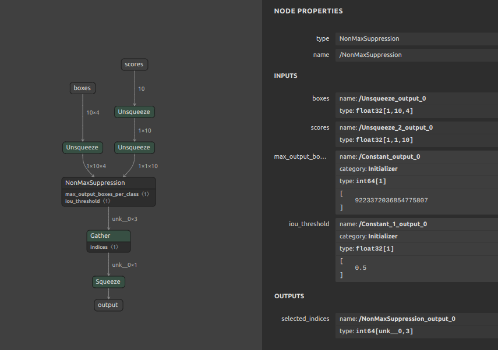The image size is (498, 350).
Task: Click the float32[1,1,10] type entry
Action: [416, 140]
